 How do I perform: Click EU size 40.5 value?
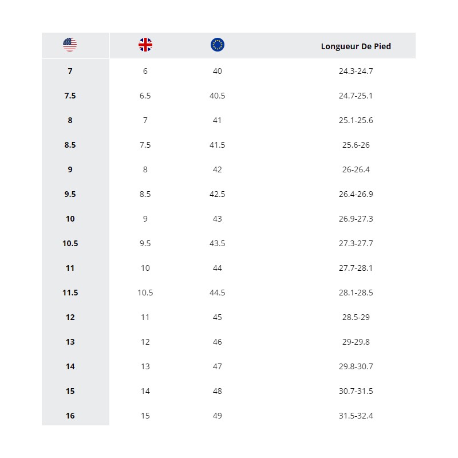[218, 96]
